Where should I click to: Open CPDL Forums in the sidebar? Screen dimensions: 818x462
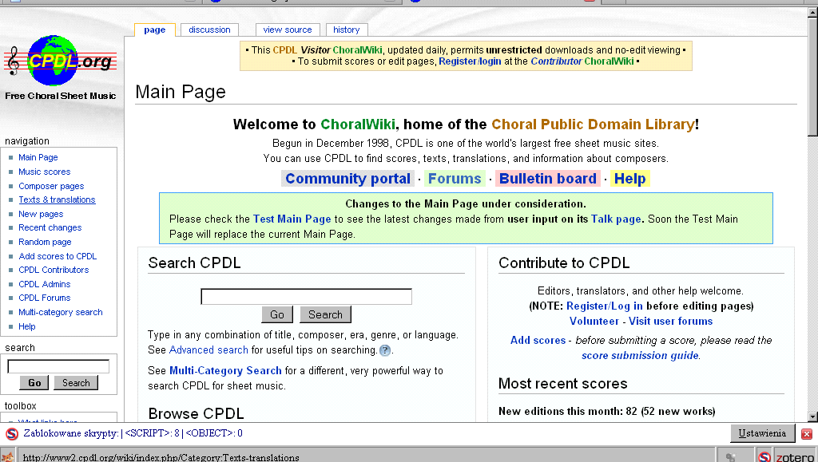pyautogui.click(x=45, y=298)
